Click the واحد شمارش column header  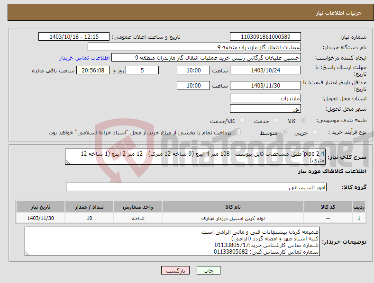tap(138, 207)
